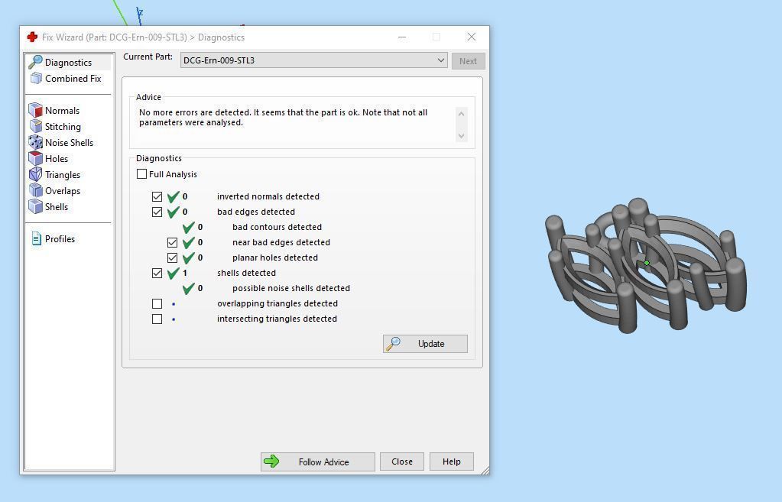Uncheck bad edges detected checkbox

click(x=157, y=212)
